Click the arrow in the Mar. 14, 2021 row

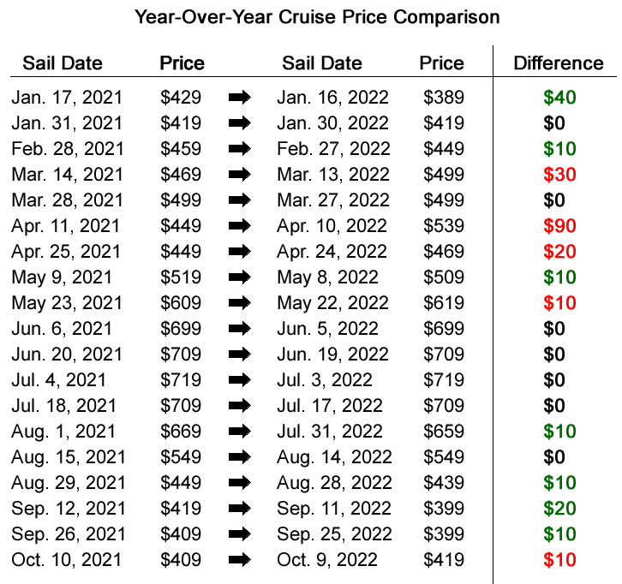click(x=240, y=175)
